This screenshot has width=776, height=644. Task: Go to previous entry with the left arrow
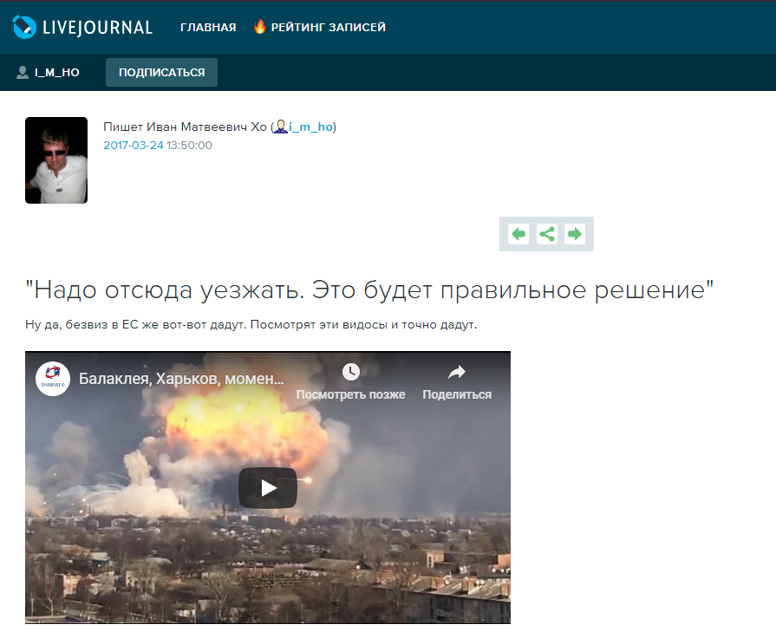(x=518, y=234)
